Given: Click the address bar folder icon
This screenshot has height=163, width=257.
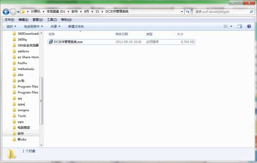Looking at the screenshot, I should [23, 12].
